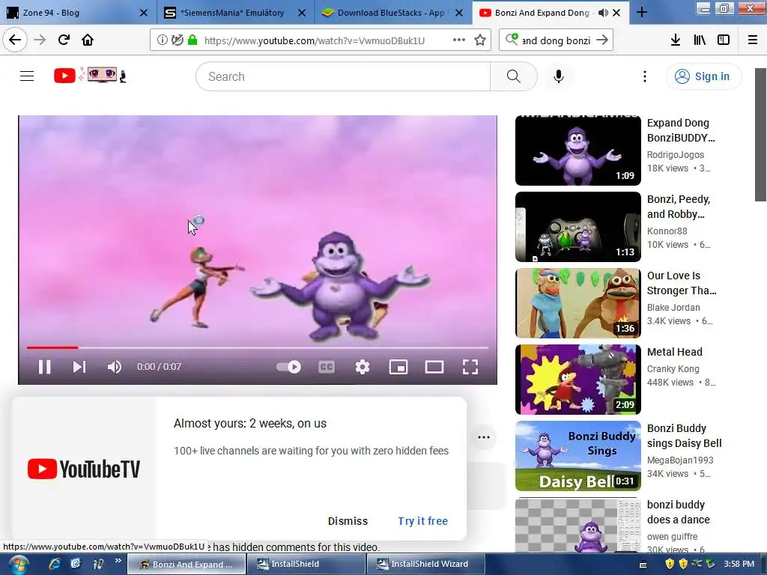
Task: Click the magnifier search button
Action: click(x=513, y=76)
